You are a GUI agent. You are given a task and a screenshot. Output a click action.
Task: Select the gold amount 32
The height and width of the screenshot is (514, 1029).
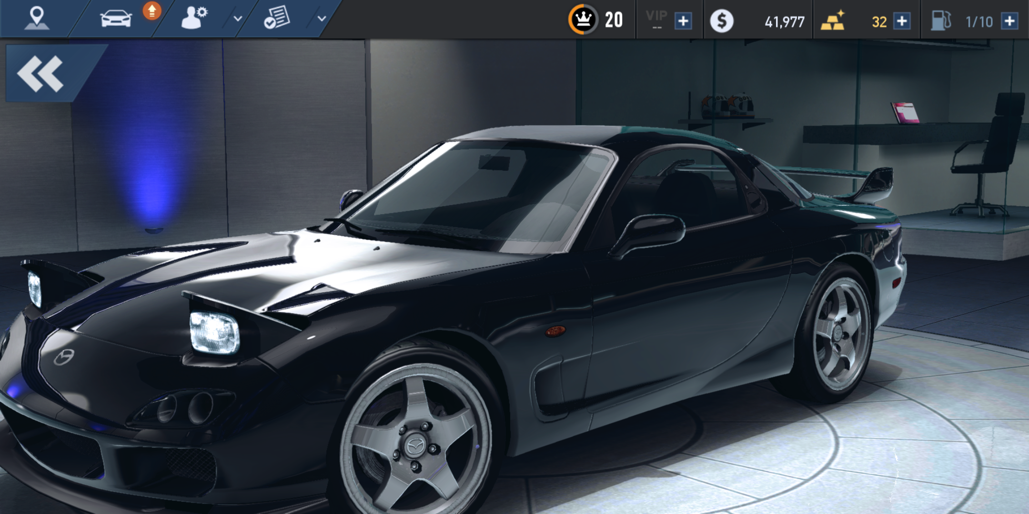(x=879, y=22)
